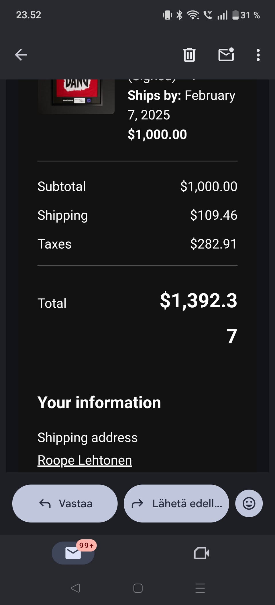Tap the red product thumbnail image

click(76, 95)
